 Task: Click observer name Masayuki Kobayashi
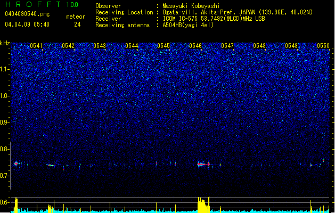tap(191, 6)
